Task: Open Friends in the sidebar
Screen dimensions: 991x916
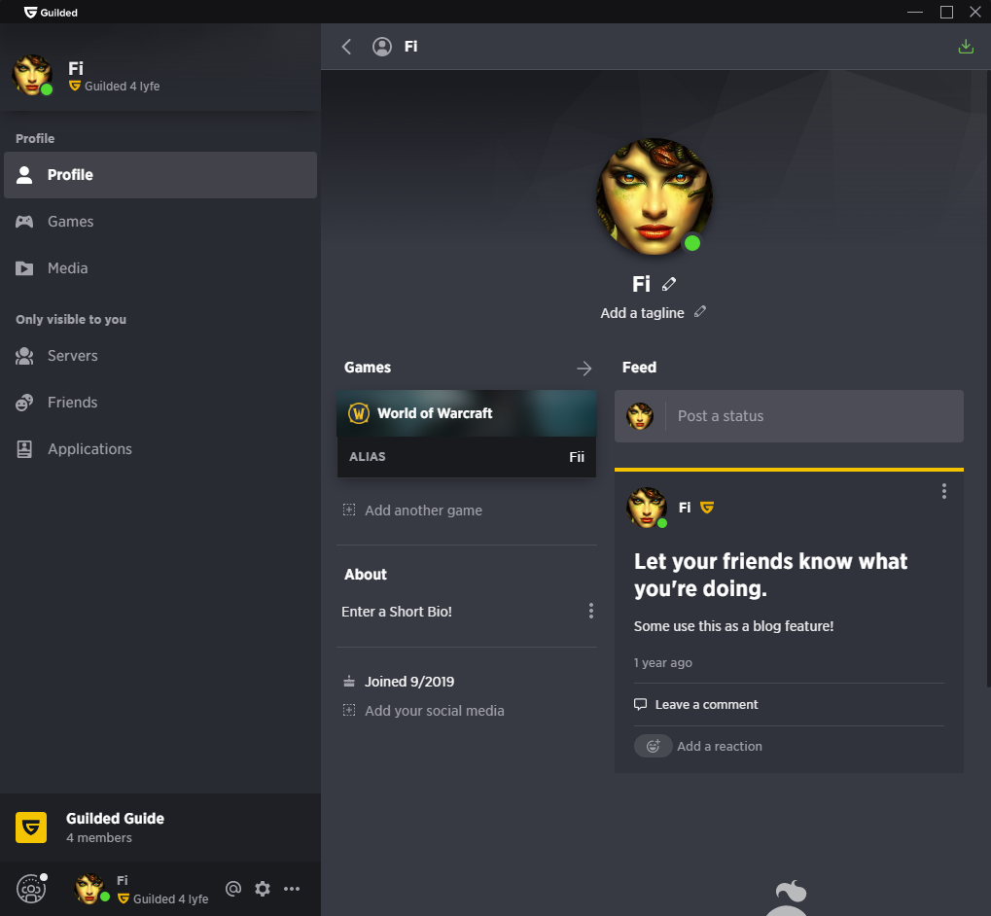Action: pos(160,403)
